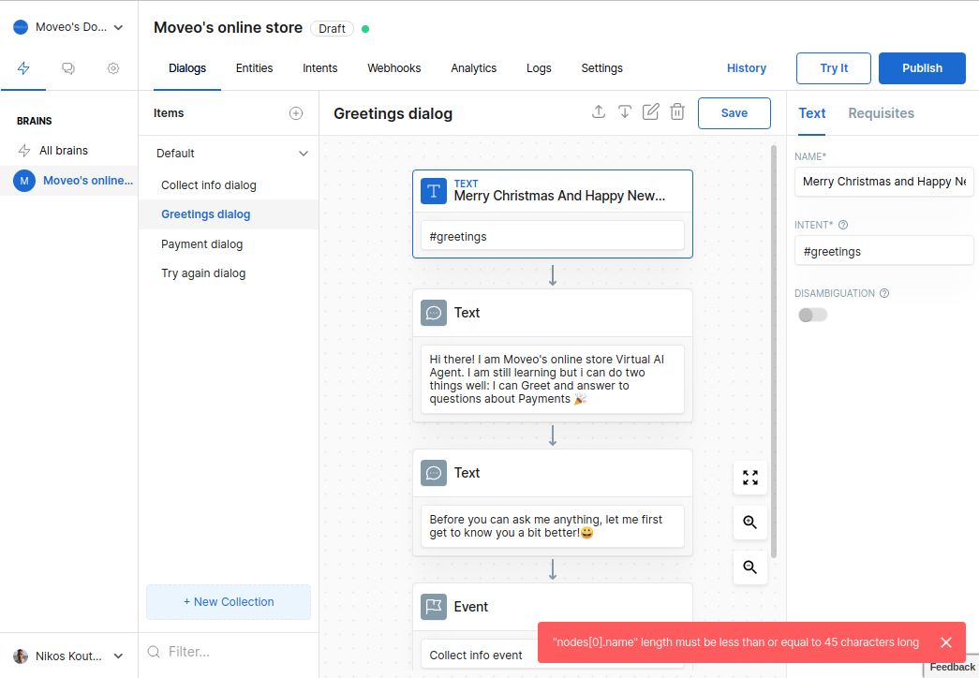Open the Feedback button
Image resolution: width=979 pixels, height=678 pixels.
click(952, 668)
